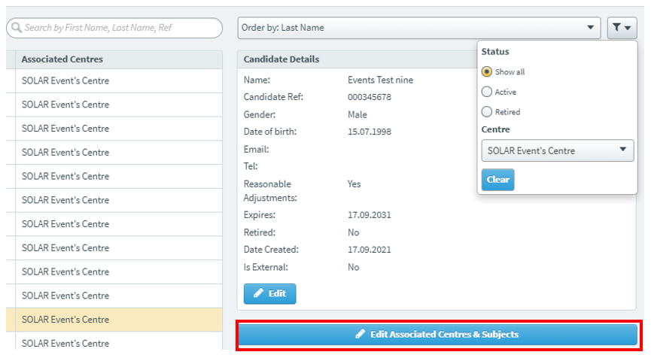The height and width of the screenshot is (358, 651).
Task: Click the Date of birth value
Action: coord(370,132)
